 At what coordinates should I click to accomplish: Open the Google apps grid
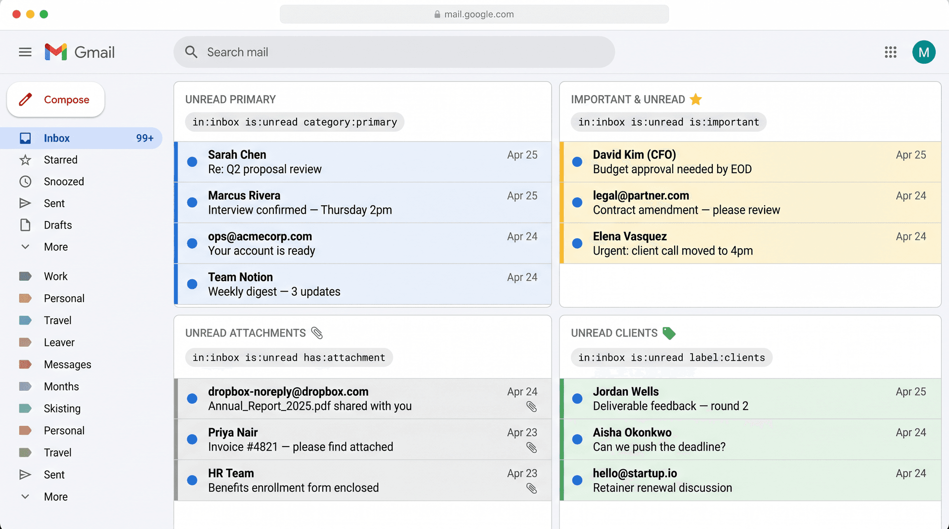tap(890, 52)
